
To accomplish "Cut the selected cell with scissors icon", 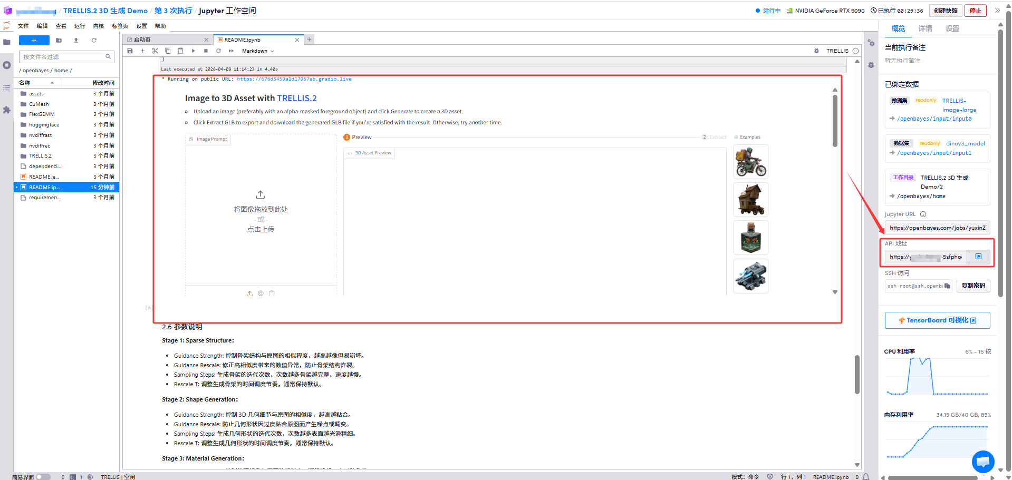I will [x=155, y=51].
